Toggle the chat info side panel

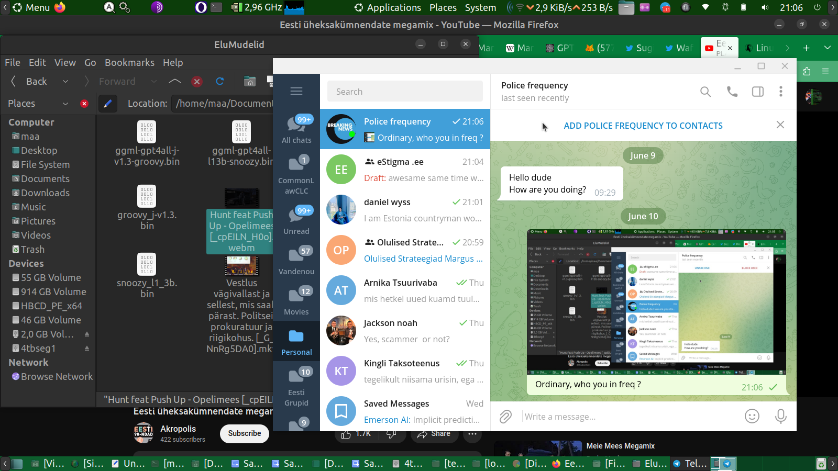point(758,92)
